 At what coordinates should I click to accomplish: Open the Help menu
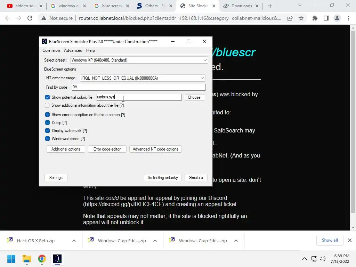point(90,50)
